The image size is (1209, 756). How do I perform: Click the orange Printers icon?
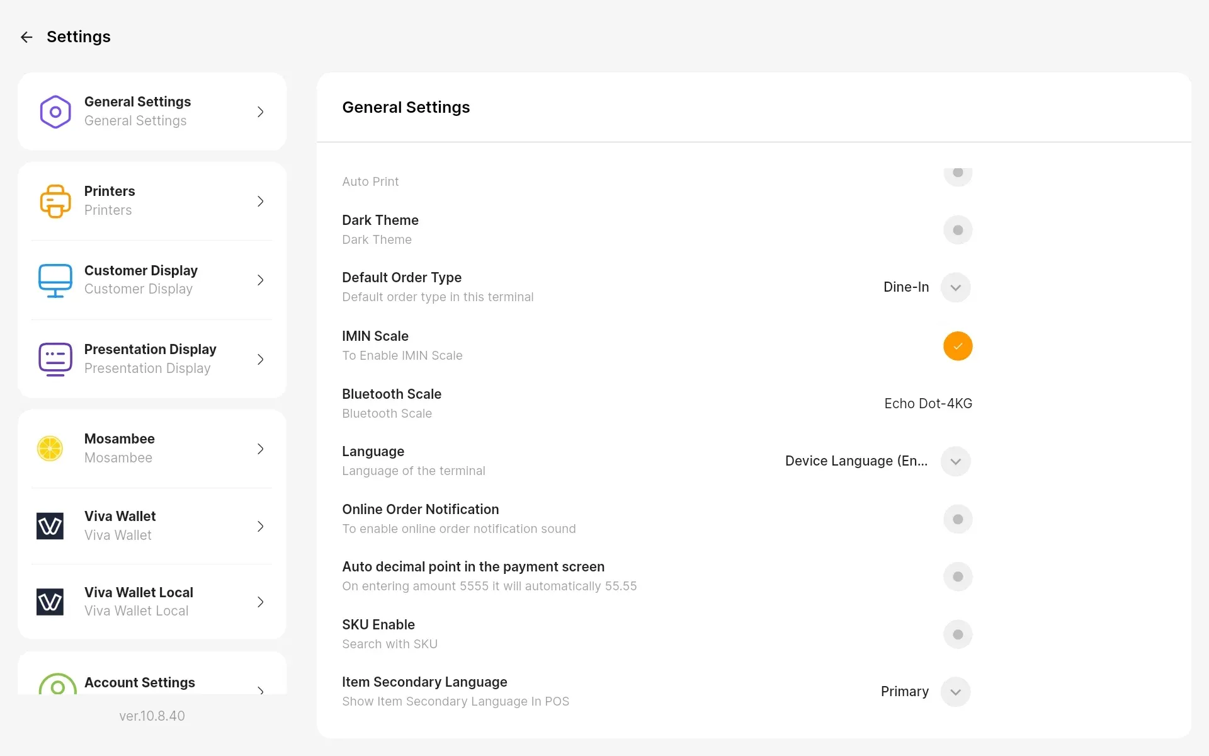click(x=55, y=201)
